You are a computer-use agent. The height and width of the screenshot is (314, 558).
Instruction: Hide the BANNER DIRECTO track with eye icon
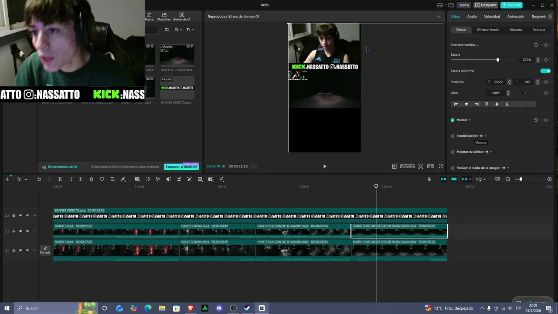pyautogui.click(x=20, y=215)
